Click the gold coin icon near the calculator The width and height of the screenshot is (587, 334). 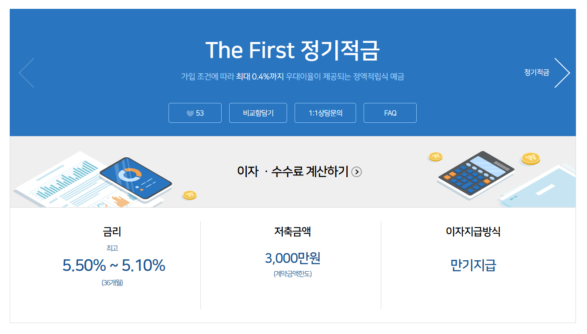(x=435, y=158)
